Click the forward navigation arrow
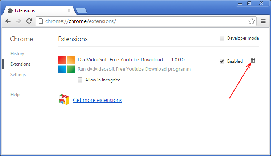Viewport: 271px width, 156px height. (18, 21)
